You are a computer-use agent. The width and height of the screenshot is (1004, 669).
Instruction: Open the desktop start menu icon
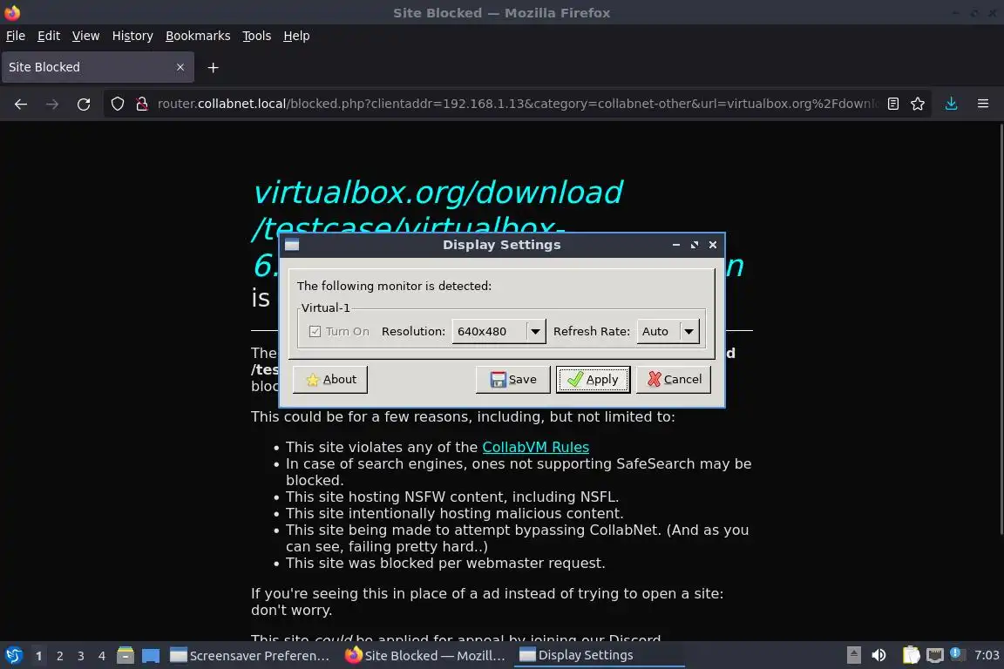[13, 655]
